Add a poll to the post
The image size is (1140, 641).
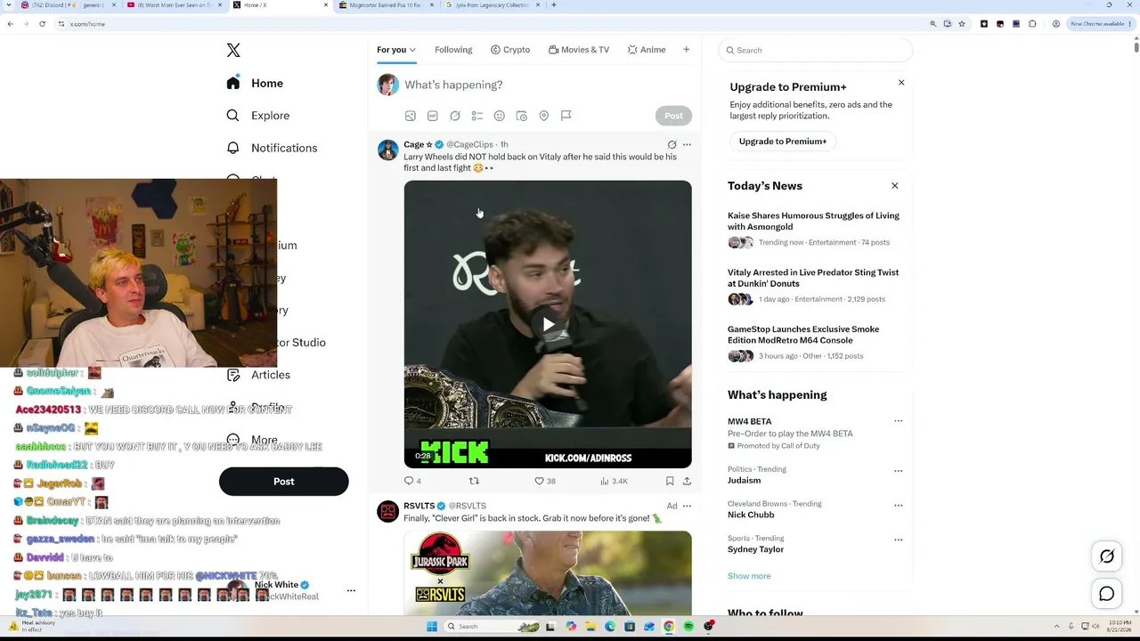477,116
